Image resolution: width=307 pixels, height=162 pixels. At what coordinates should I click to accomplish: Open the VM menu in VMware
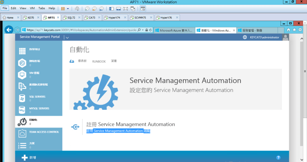32,8
